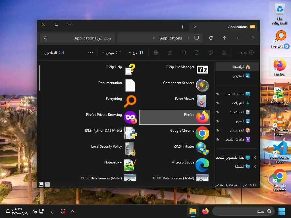
Task: Select the Microsoft Edge icon
Action: click(x=202, y=165)
